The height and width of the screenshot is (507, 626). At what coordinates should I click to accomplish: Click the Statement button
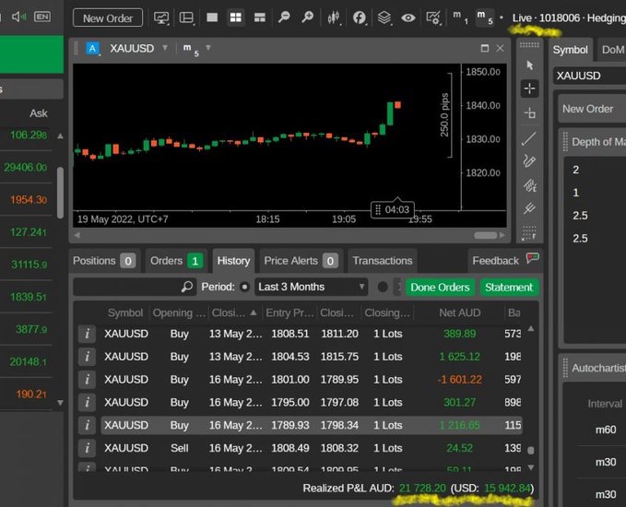coord(509,287)
